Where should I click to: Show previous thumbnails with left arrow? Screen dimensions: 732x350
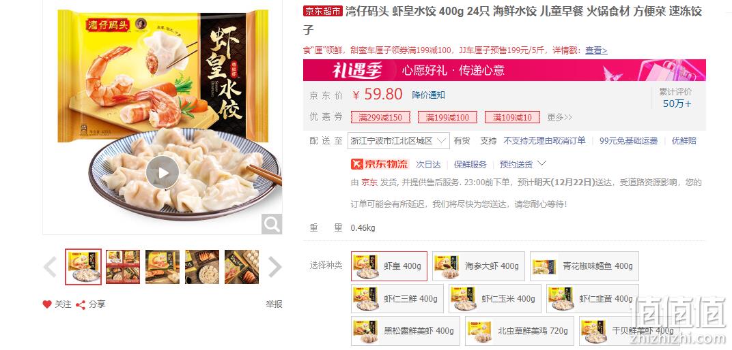(50, 267)
